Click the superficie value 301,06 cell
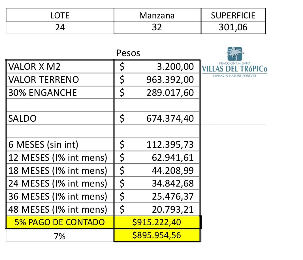This screenshot has height=260, width=303. 233,28
